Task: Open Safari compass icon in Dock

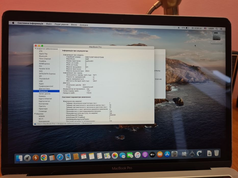Action: tap(60, 157)
